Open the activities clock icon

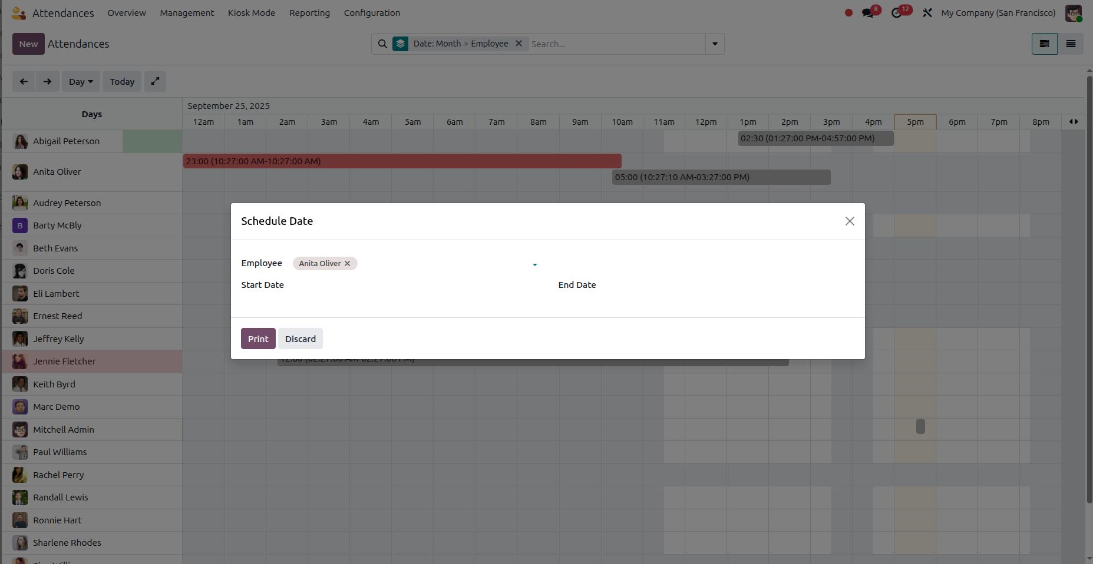tap(897, 13)
